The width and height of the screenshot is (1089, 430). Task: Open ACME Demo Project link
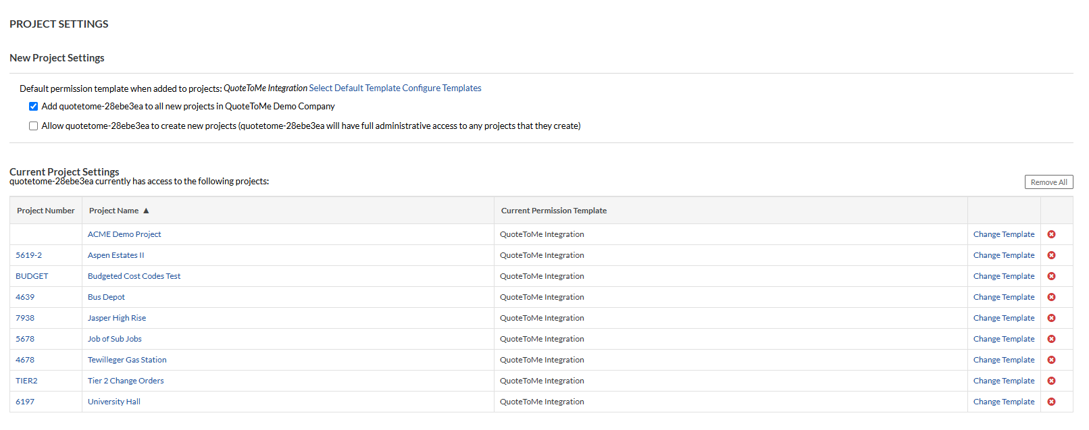124,234
